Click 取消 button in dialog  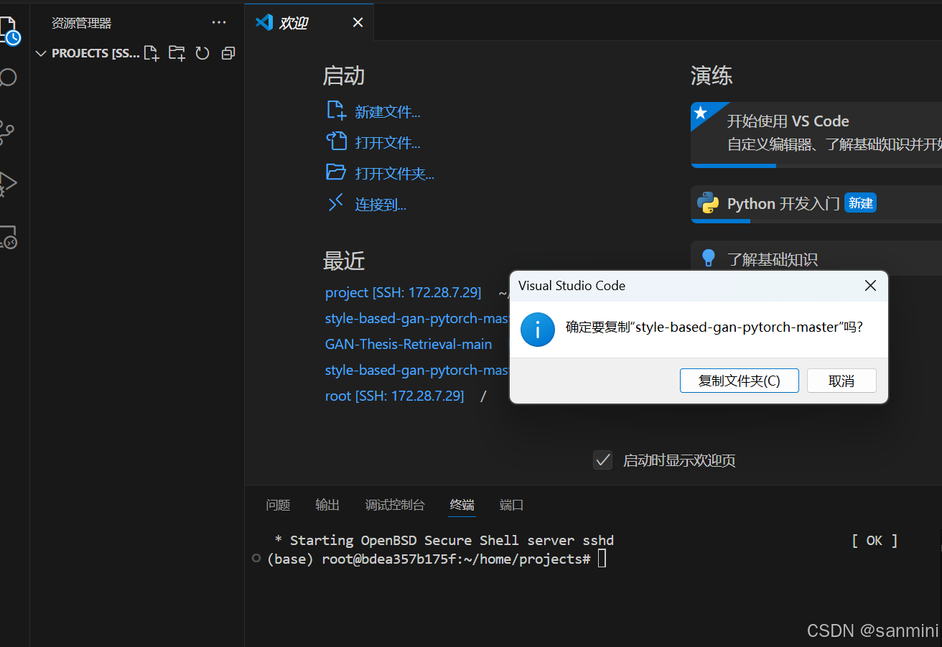click(841, 381)
